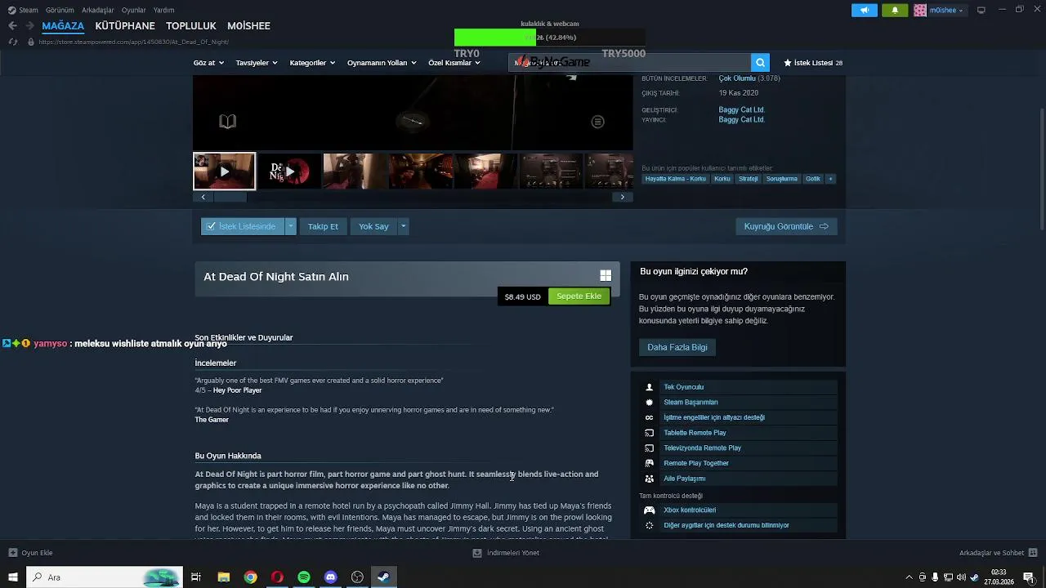Open the media player book icon
This screenshot has height=588, width=1046.
[x=228, y=122]
